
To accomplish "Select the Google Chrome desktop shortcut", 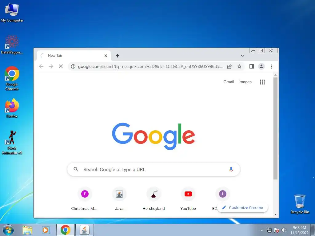I will click(12, 78).
